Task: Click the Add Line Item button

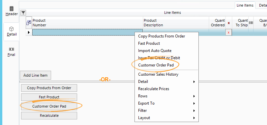Action: click(x=35, y=75)
